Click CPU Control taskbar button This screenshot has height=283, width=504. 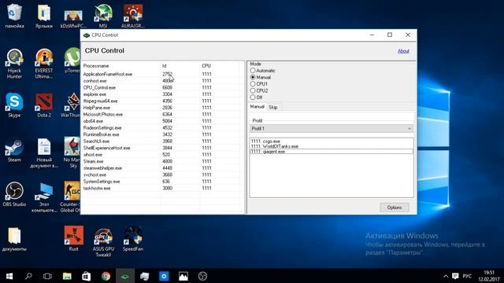pos(125,276)
